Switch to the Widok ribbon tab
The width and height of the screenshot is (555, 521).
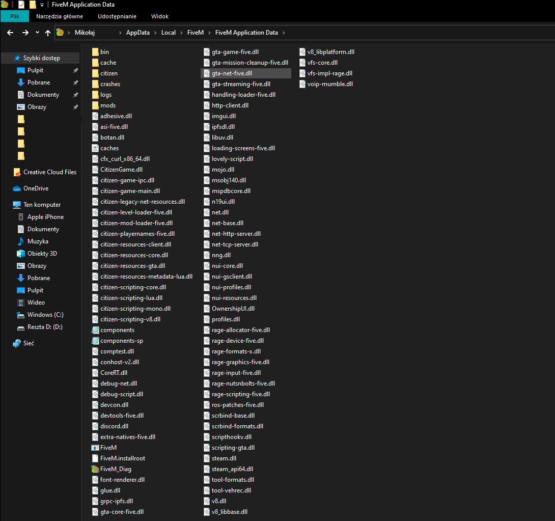pos(159,16)
